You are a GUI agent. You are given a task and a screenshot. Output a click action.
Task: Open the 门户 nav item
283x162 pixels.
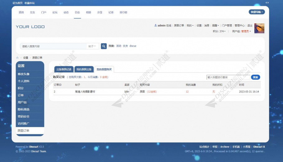point(44,12)
